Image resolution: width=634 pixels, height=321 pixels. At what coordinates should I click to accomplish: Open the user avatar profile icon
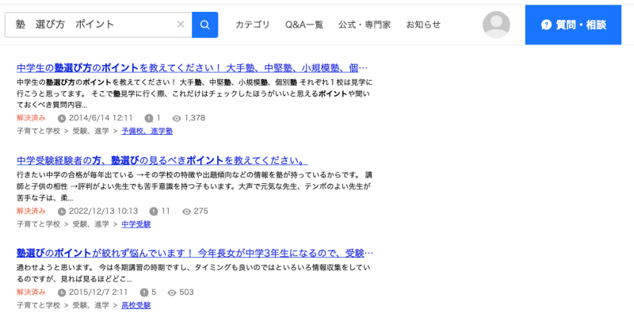496,25
